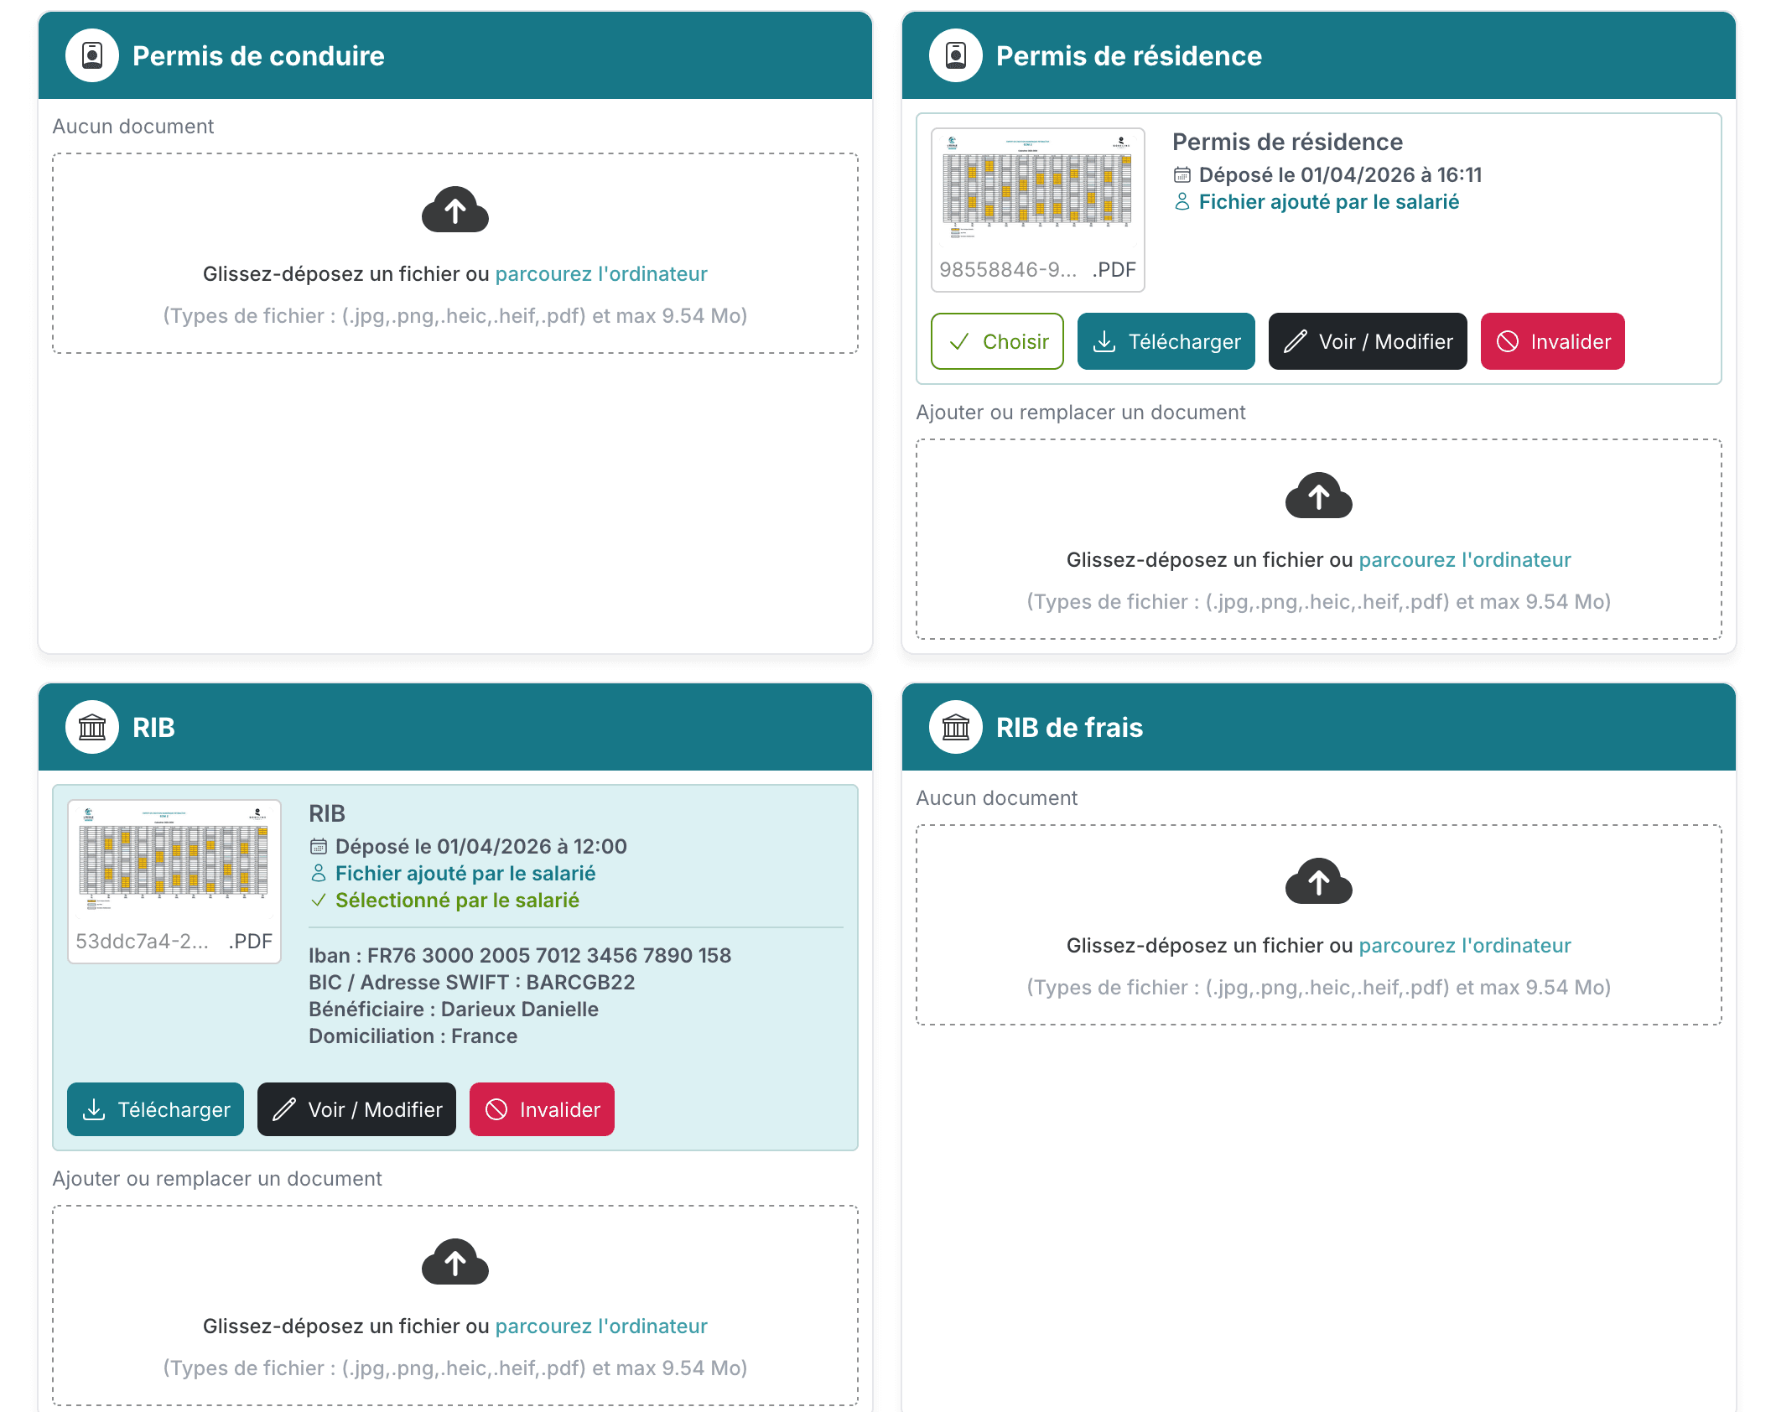Click the Permis de résidence ID card icon
Viewport: 1771px width, 1412px height.
(956, 55)
